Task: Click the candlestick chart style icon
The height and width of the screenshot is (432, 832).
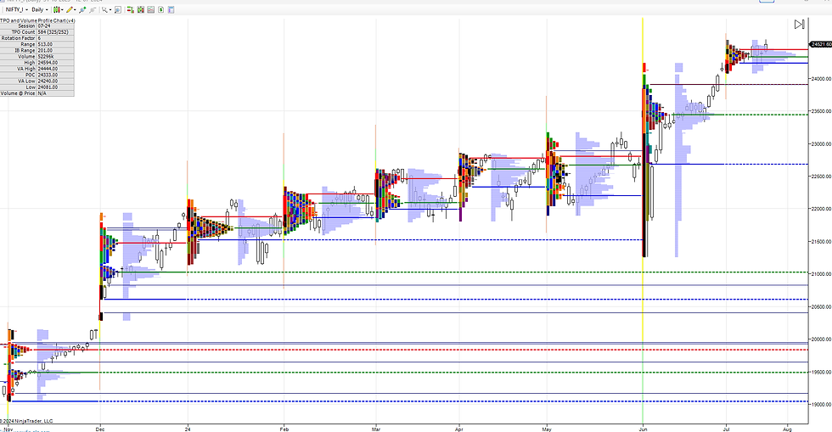Action: pos(57,9)
